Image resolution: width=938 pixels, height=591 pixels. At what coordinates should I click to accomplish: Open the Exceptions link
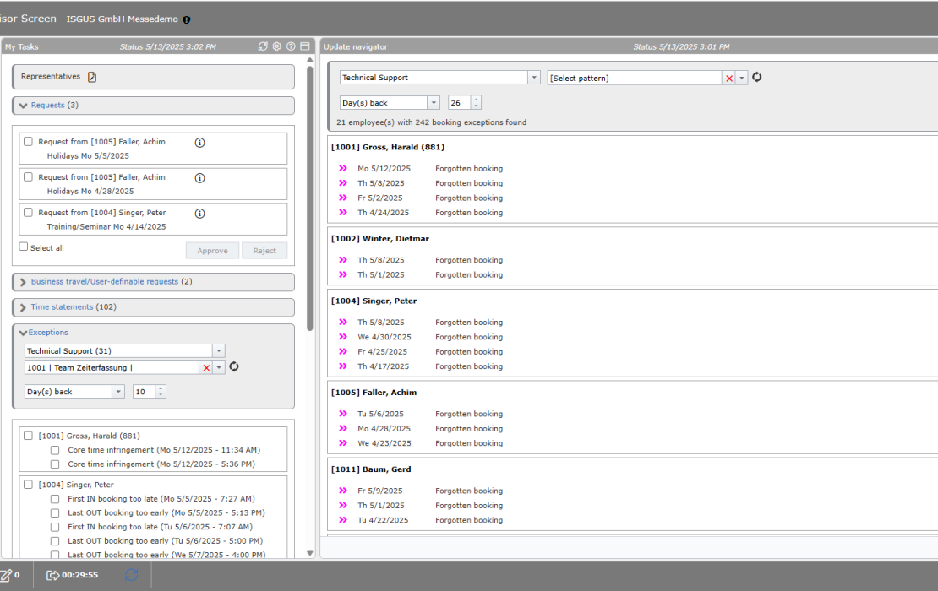(48, 333)
